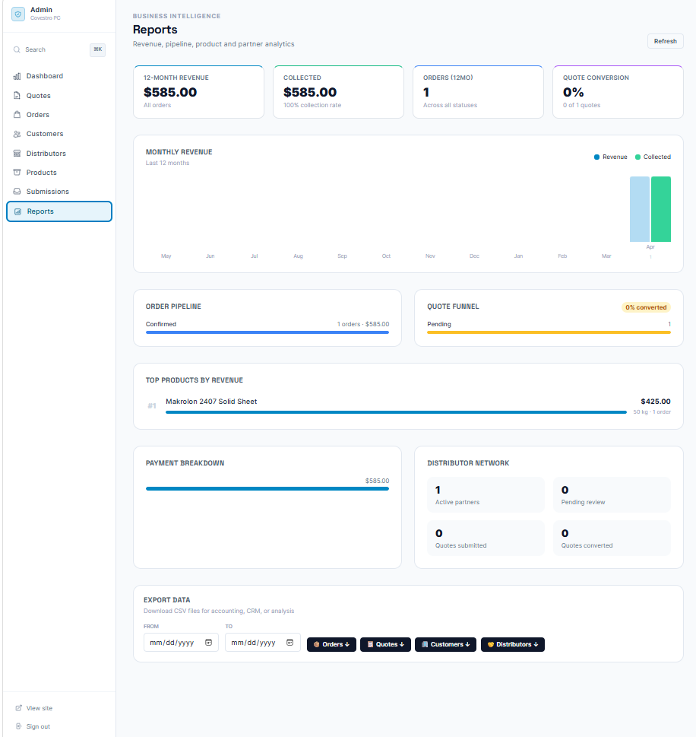Click the clipboard emoji on Quotes export
Screen dimensions: 696x737
[370, 644]
